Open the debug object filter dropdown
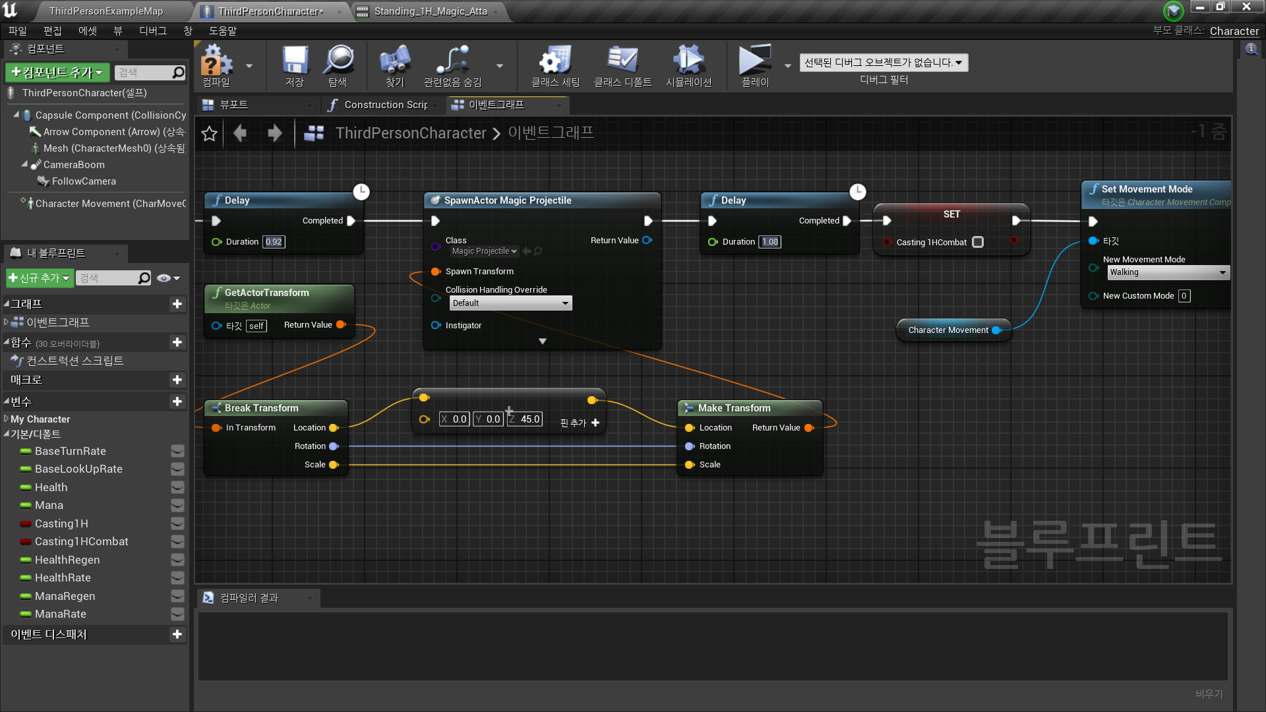The height and width of the screenshot is (712, 1266). click(x=884, y=63)
